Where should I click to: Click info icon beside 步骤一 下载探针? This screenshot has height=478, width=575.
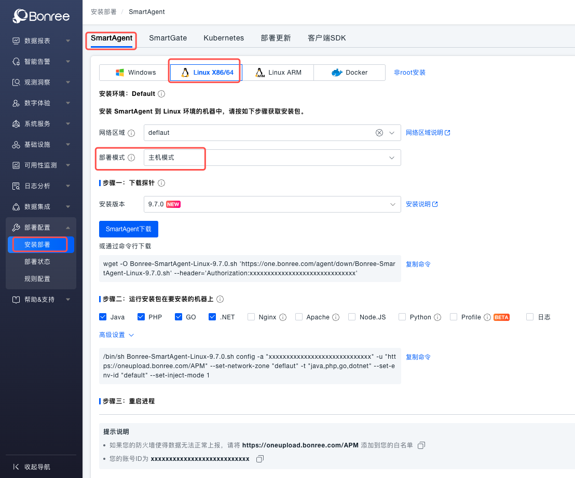[161, 183]
